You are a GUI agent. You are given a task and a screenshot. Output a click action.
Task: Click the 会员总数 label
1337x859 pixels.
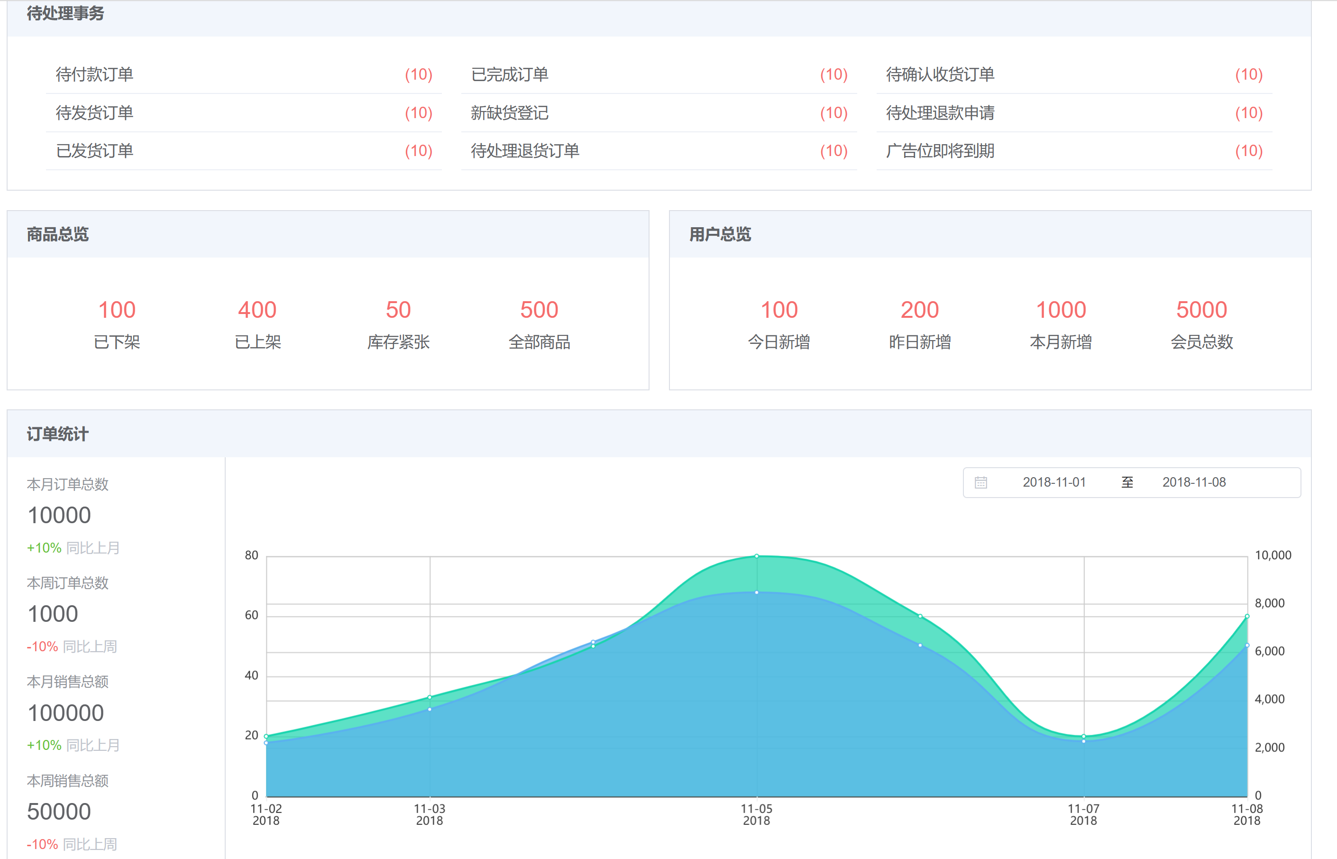pos(1202,342)
